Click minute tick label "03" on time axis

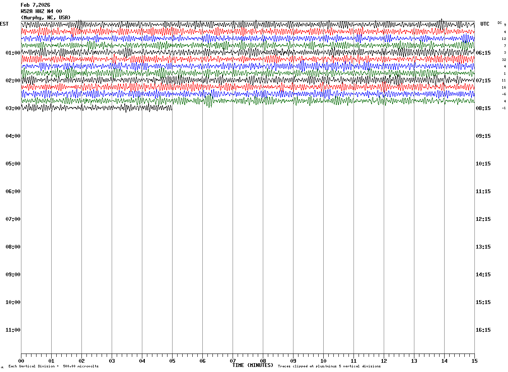click(x=112, y=361)
